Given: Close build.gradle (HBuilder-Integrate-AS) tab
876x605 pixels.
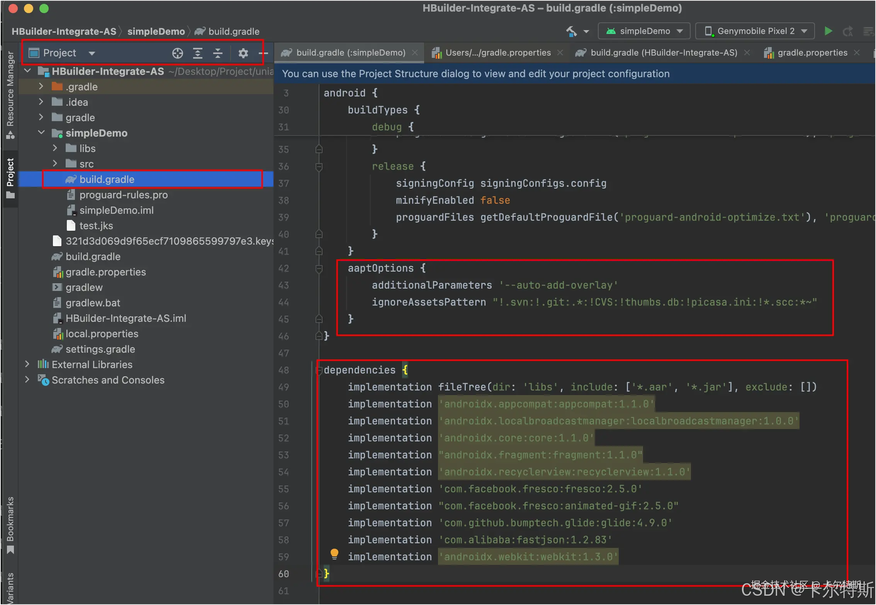Looking at the screenshot, I should pos(747,52).
